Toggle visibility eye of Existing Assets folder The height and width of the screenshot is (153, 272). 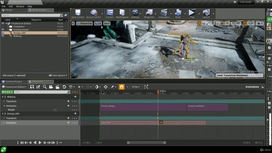pyautogui.click(x=3, y=30)
